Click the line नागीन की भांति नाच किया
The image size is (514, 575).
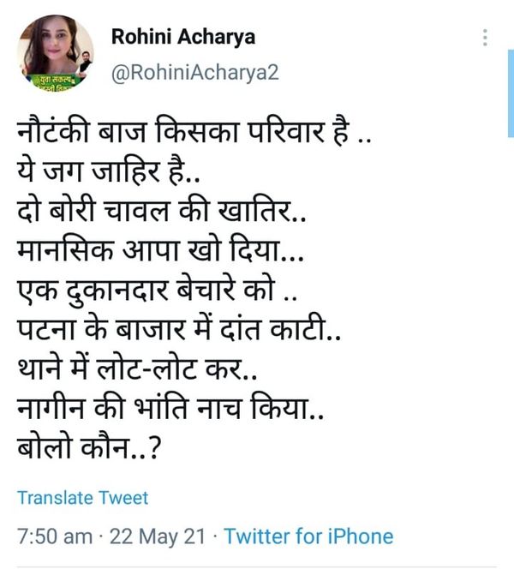pyautogui.click(x=170, y=408)
